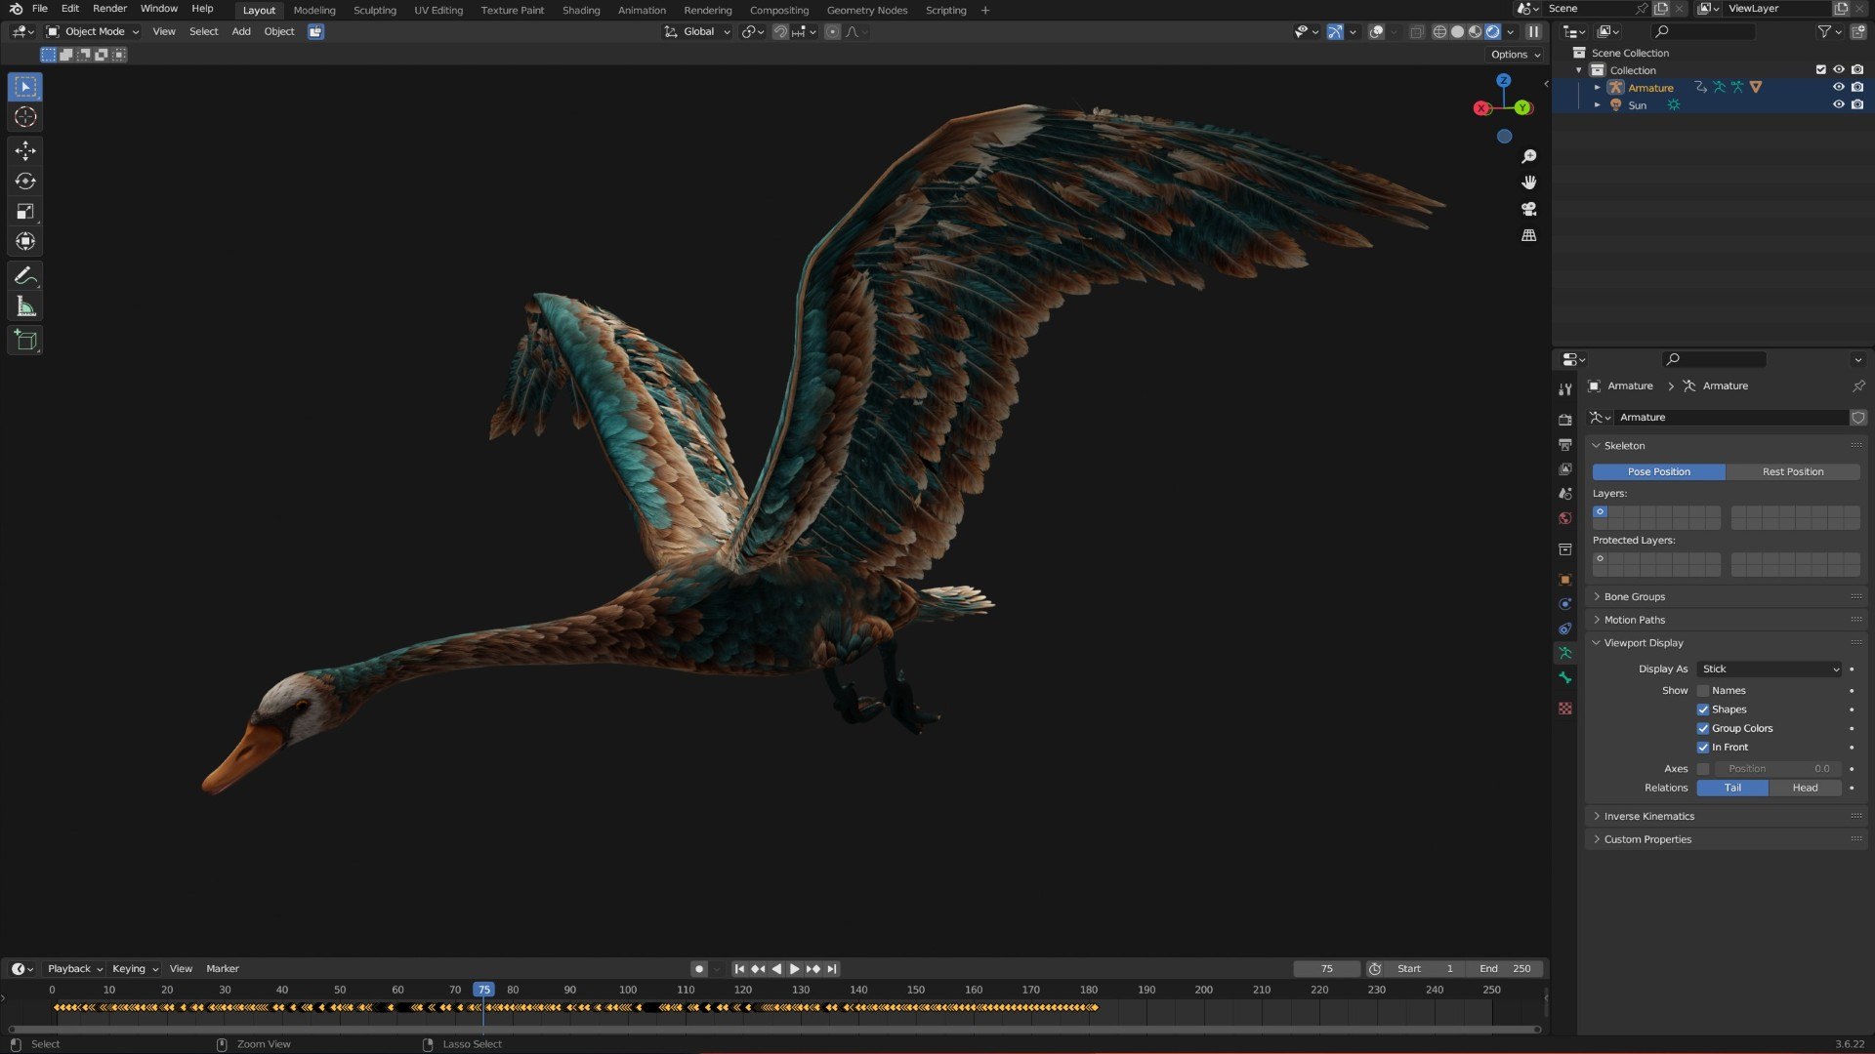Select the Measure tool

pyautogui.click(x=25, y=306)
